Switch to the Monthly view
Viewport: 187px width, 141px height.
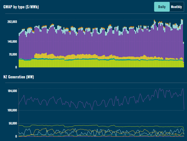point(176,7)
